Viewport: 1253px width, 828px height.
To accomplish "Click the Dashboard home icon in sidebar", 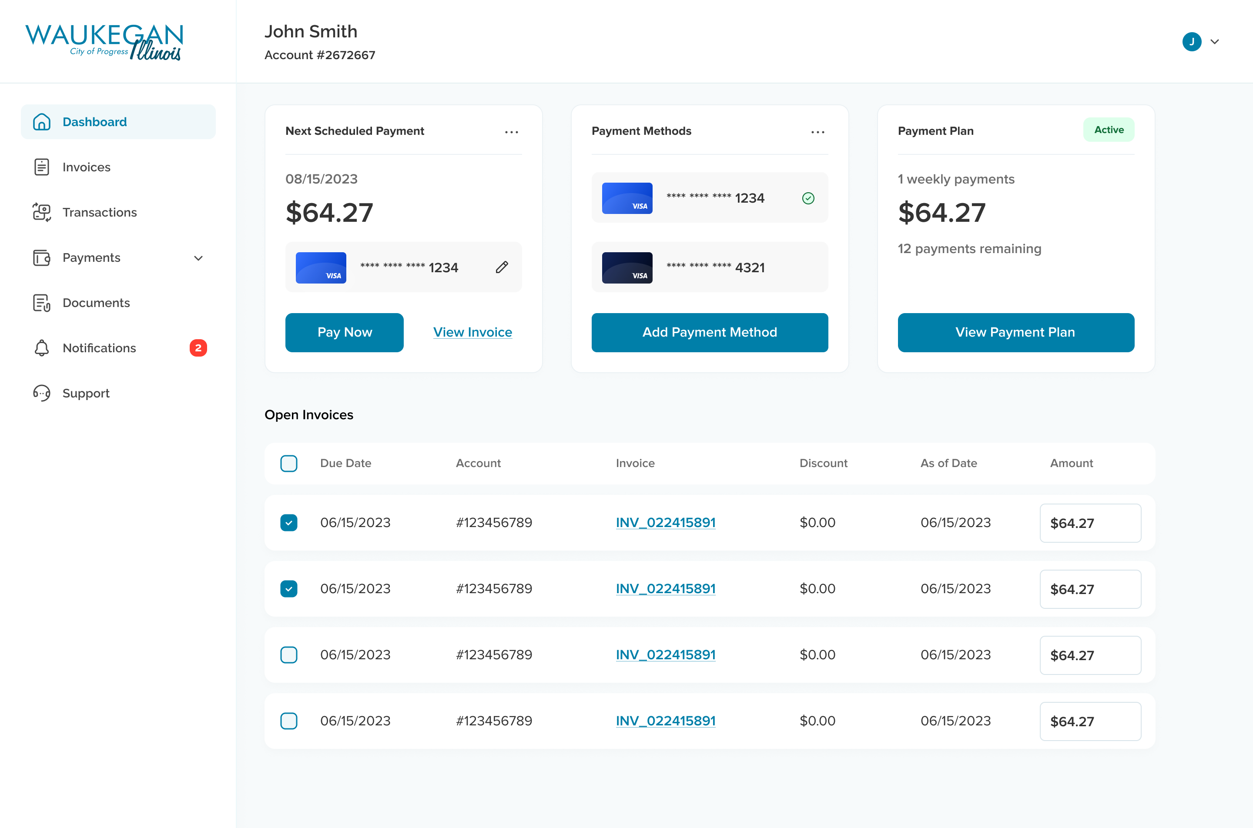I will pos(42,122).
